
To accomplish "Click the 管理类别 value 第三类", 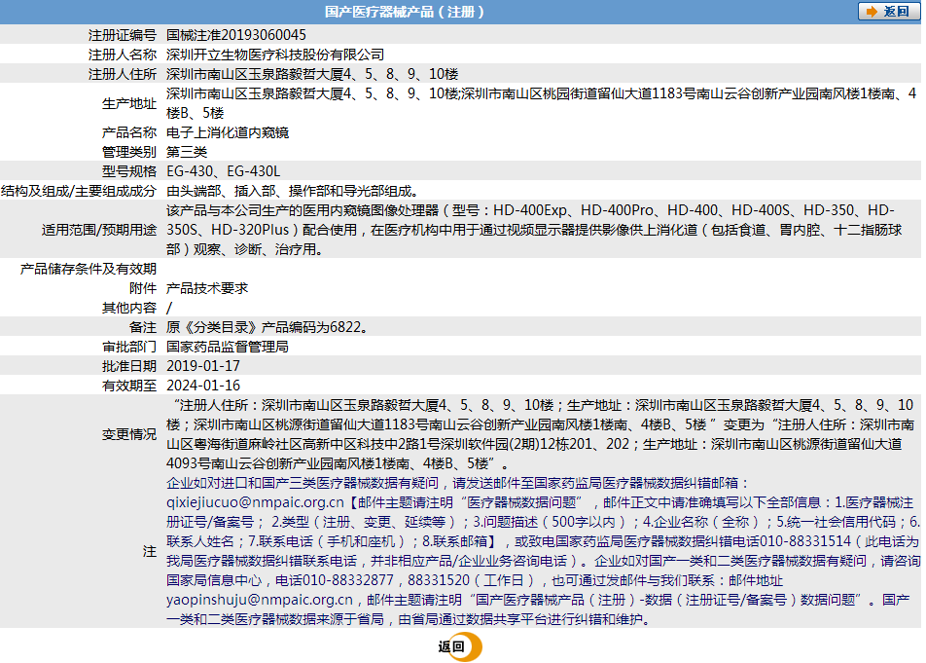I will pos(187,152).
